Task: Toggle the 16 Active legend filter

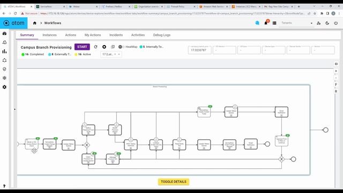Action: click(83, 54)
